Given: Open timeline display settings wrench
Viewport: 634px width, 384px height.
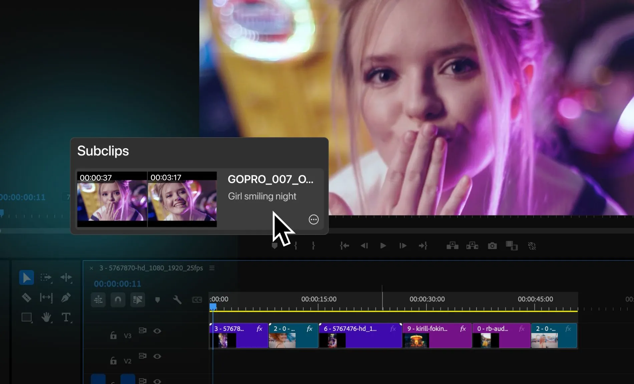Looking at the screenshot, I should [x=177, y=300].
